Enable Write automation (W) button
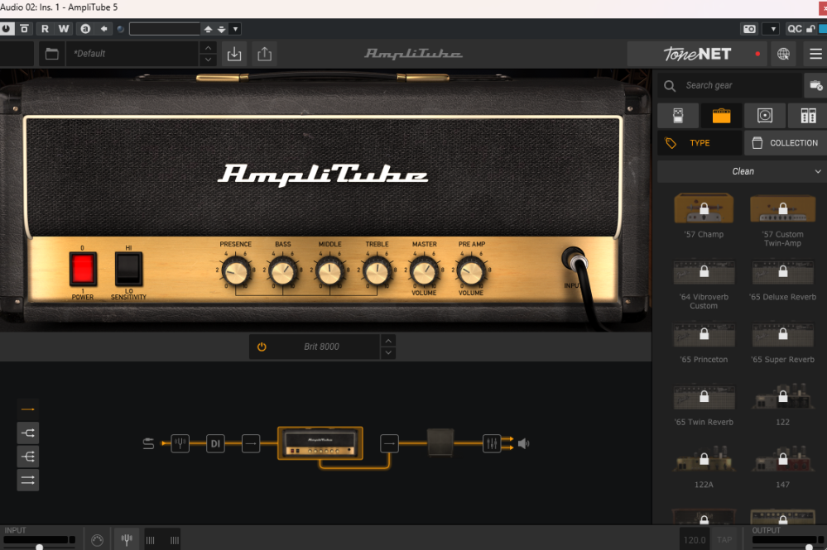The height and width of the screenshot is (550, 827). click(x=64, y=29)
